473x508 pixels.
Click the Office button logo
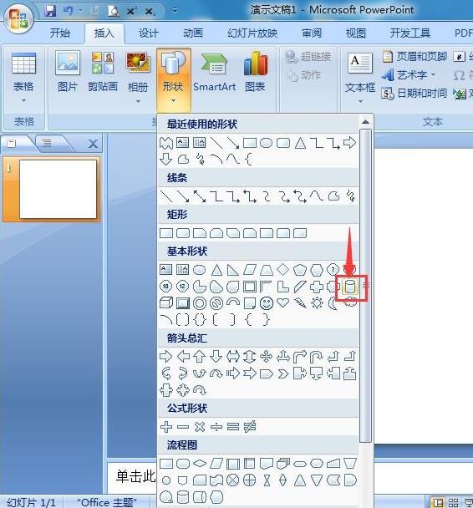pyautogui.click(x=18, y=18)
